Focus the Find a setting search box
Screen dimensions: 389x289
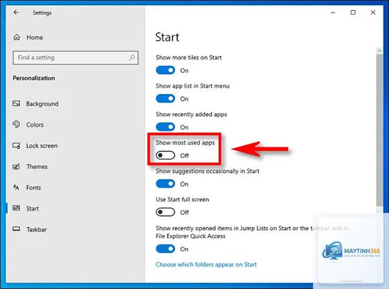pos(75,58)
